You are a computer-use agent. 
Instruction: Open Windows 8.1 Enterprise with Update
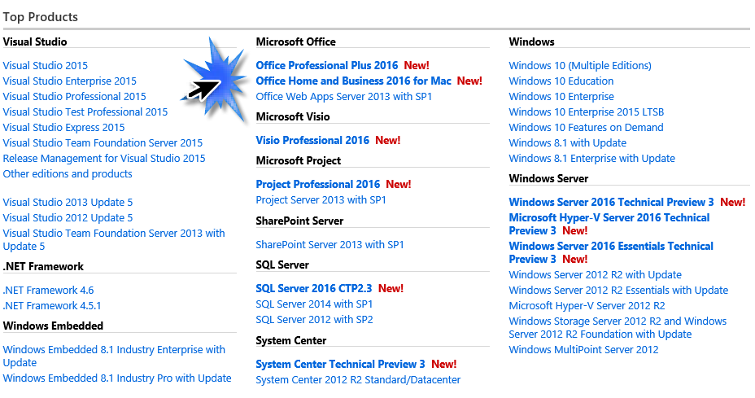pyautogui.click(x=591, y=159)
